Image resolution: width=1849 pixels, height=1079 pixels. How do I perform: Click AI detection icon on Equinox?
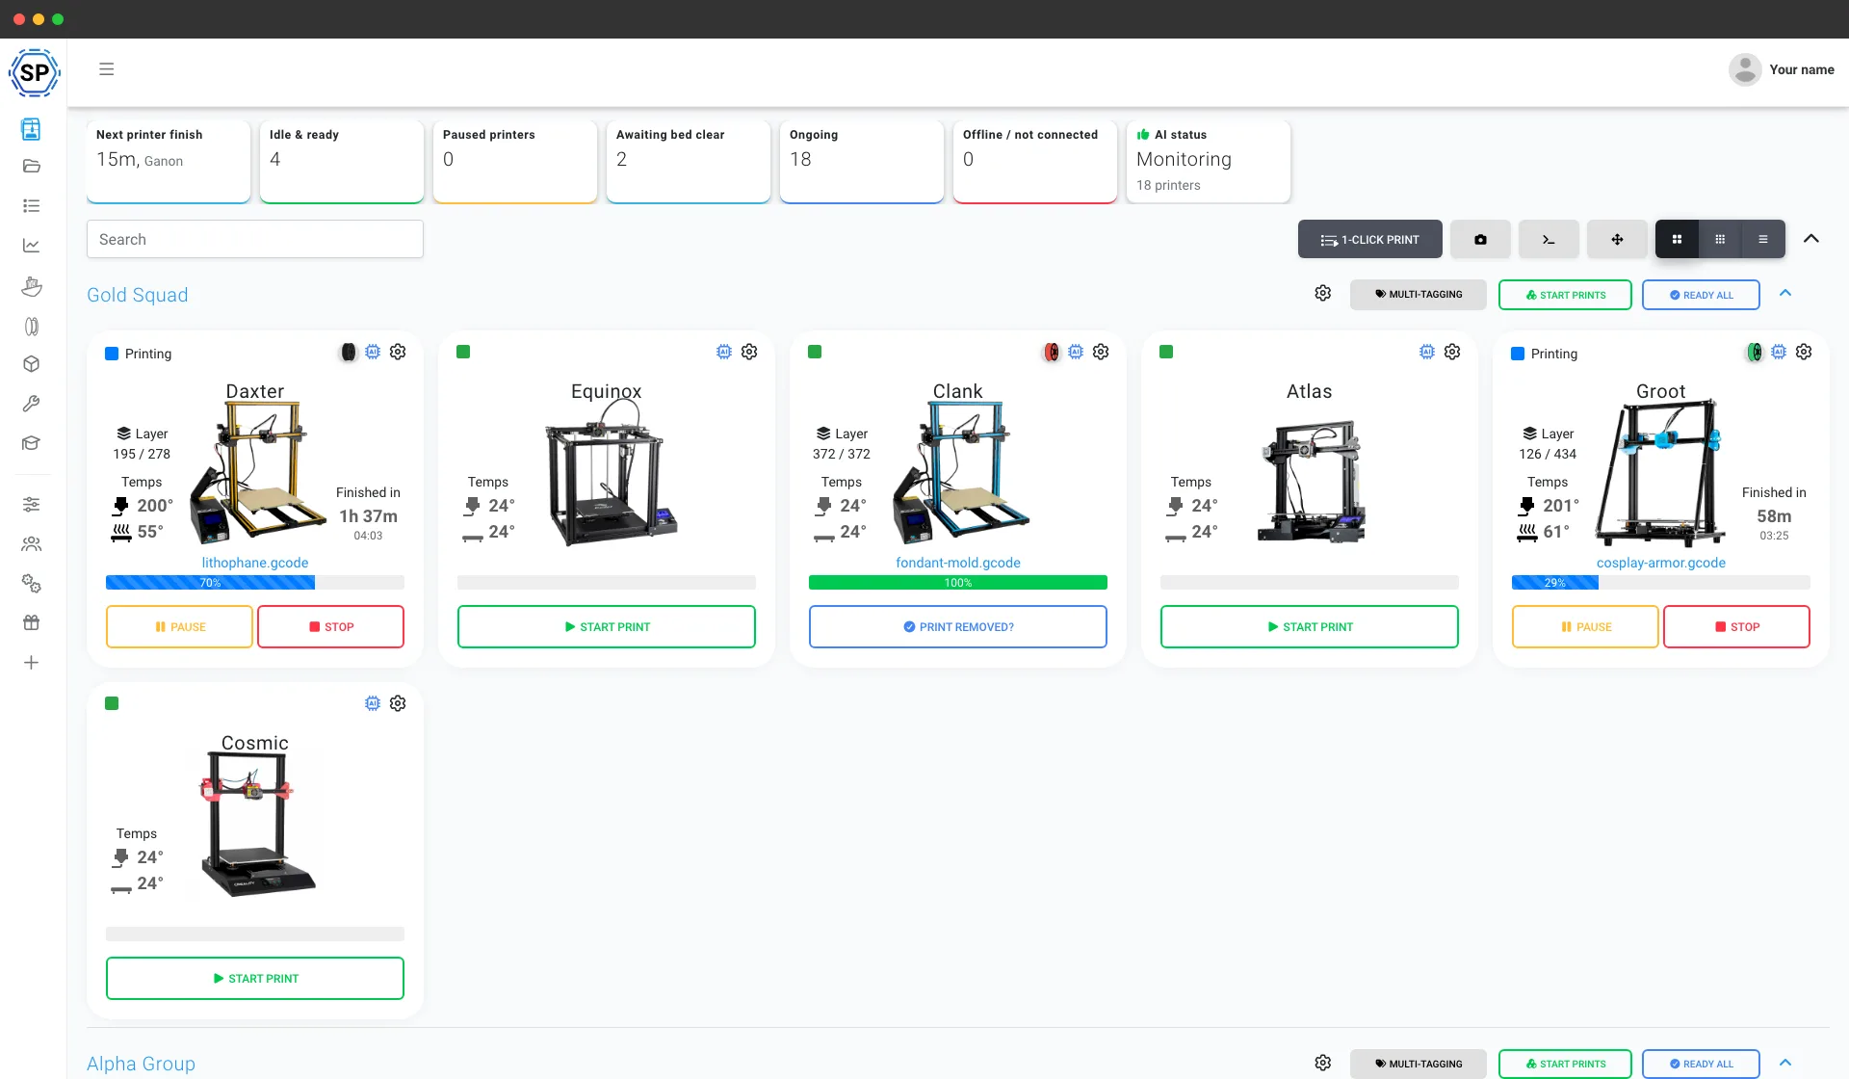[724, 352]
